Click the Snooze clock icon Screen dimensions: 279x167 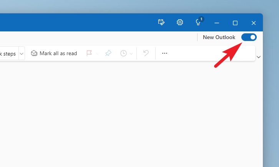point(123,53)
